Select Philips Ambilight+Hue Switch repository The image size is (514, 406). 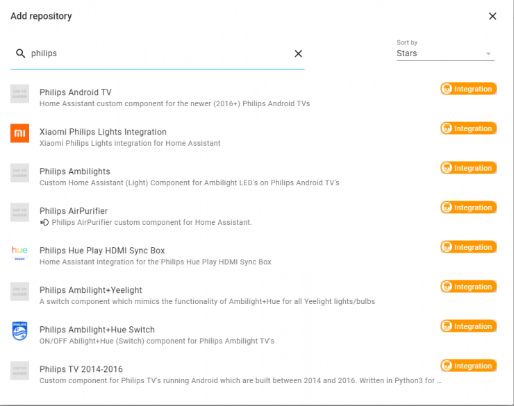pos(97,330)
